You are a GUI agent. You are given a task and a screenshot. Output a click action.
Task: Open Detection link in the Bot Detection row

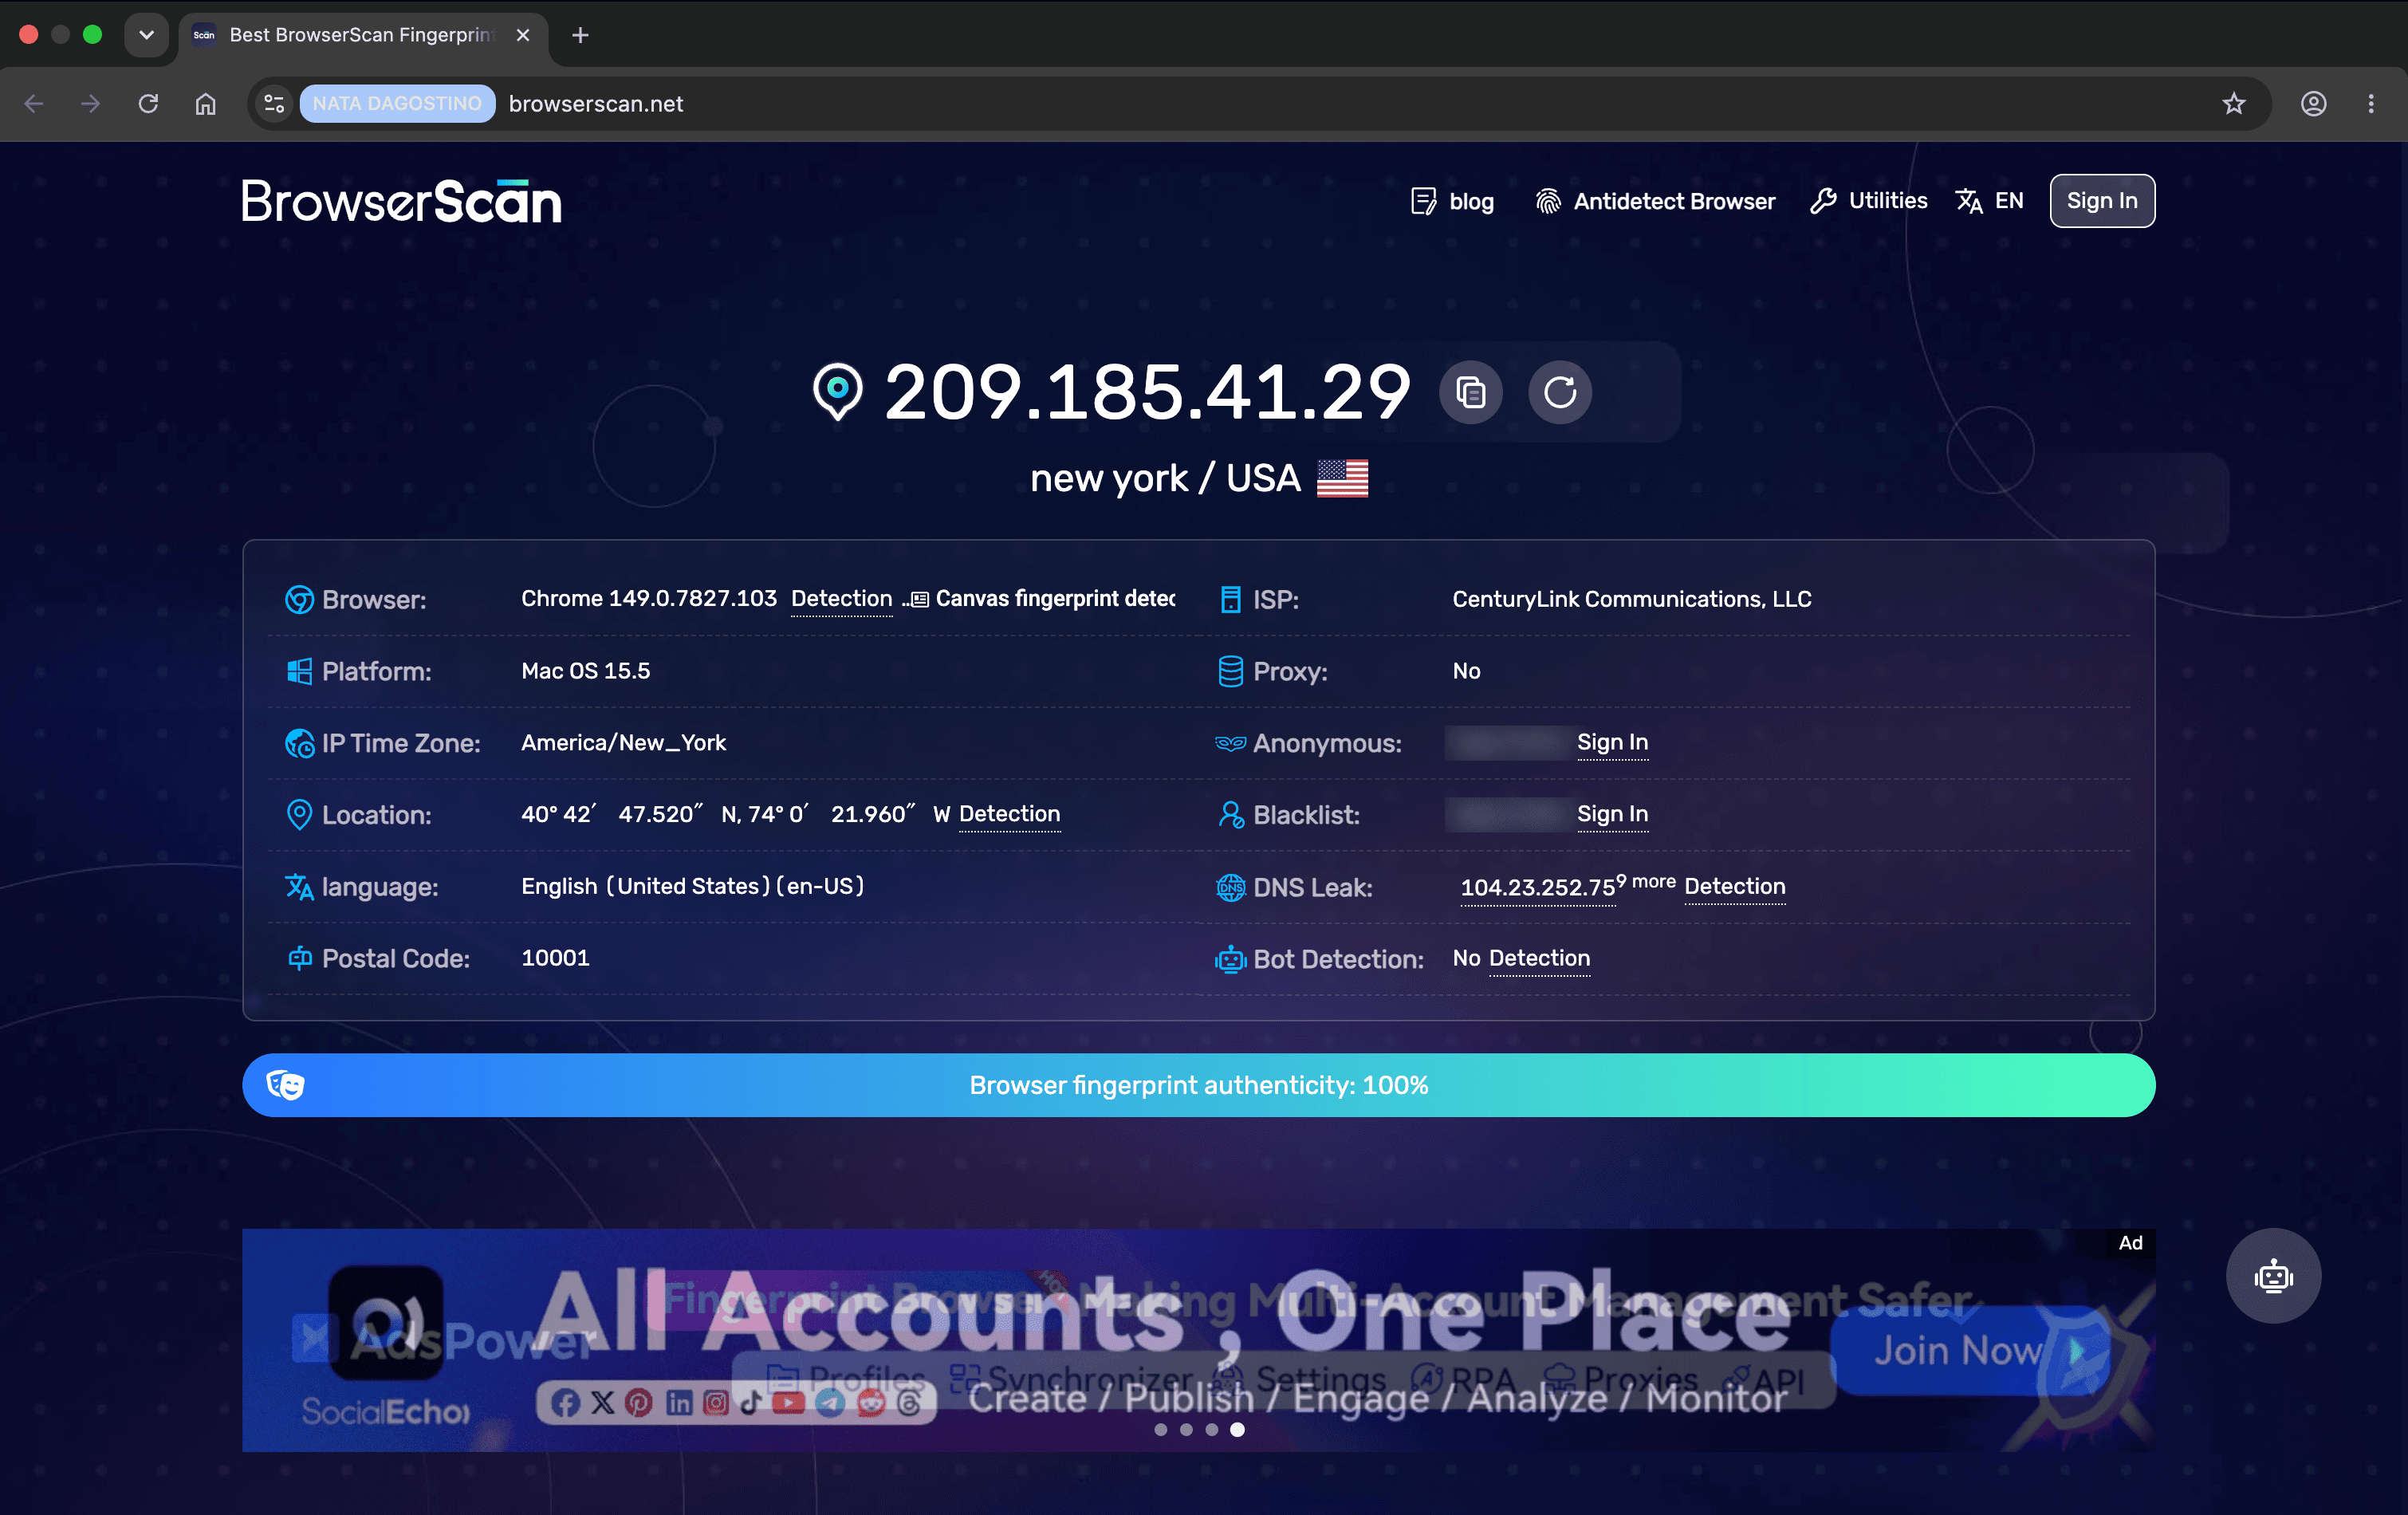point(1539,958)
